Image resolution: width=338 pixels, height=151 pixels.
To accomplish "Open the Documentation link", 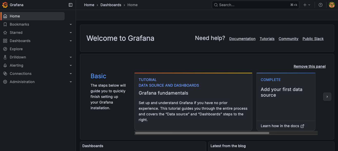I will (242, 38).
